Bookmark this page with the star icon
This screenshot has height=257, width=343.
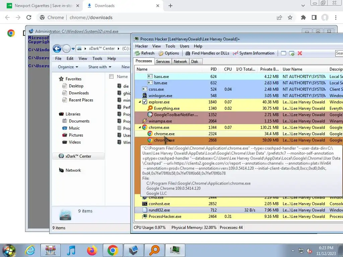click(290, 17)
